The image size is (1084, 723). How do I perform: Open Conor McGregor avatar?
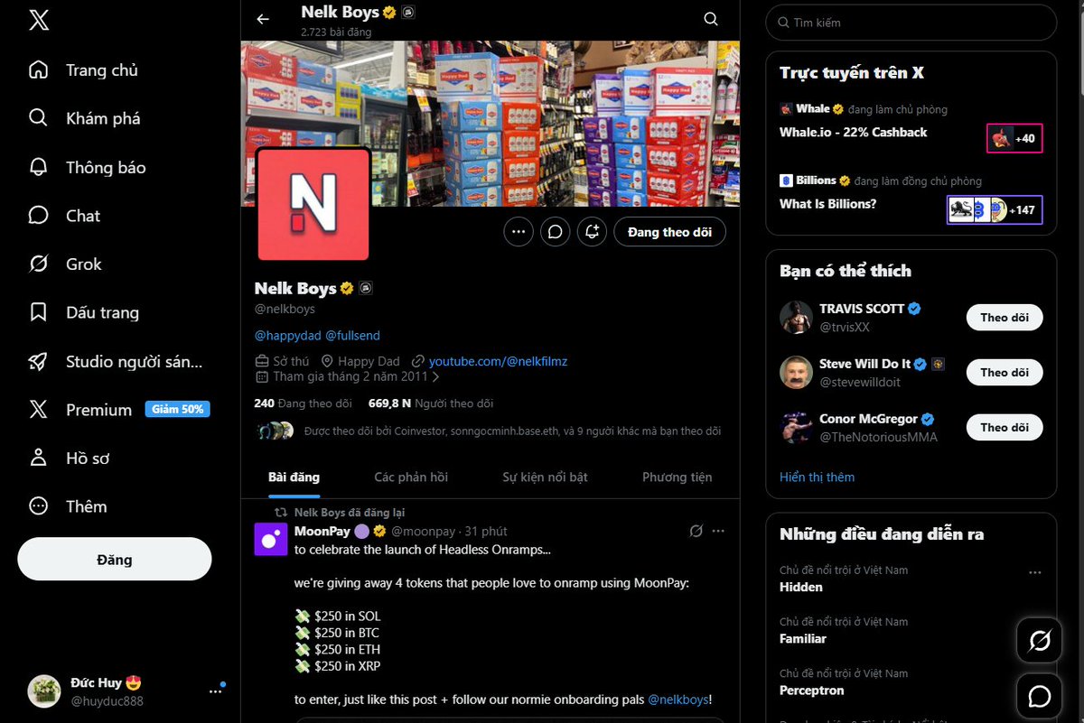tap(796, 427)
